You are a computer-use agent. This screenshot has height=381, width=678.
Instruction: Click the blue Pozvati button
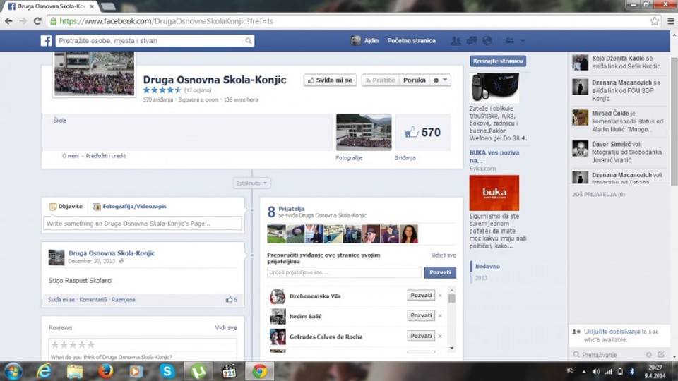(x=440, y=272)
